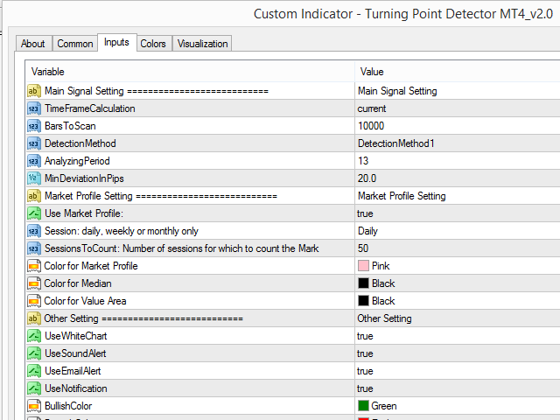Select the BarsToScan variable name

pos(70,126)
